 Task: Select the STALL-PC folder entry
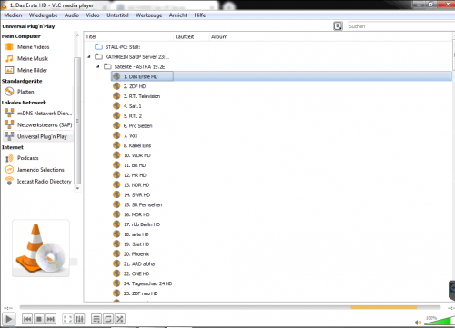[x=117, y=47]
